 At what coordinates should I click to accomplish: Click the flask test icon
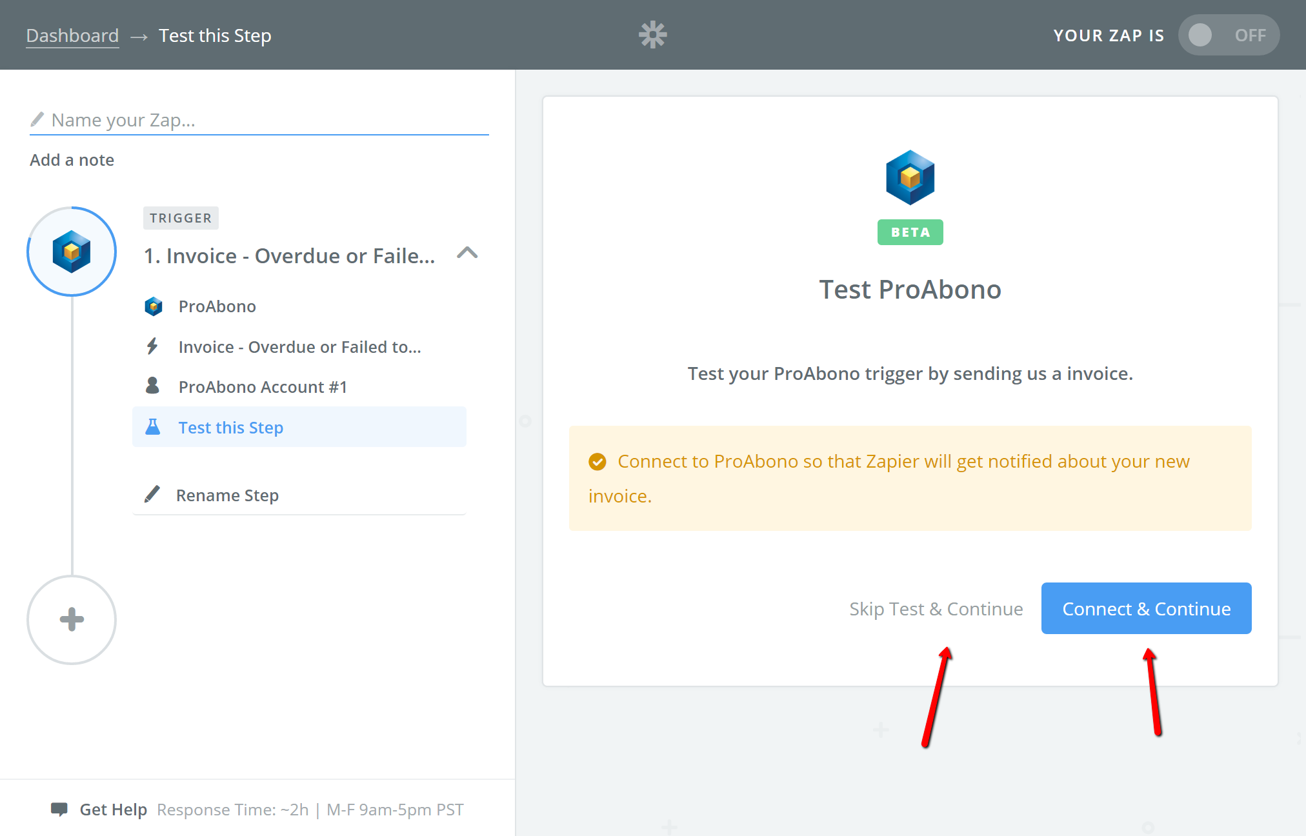152,427
